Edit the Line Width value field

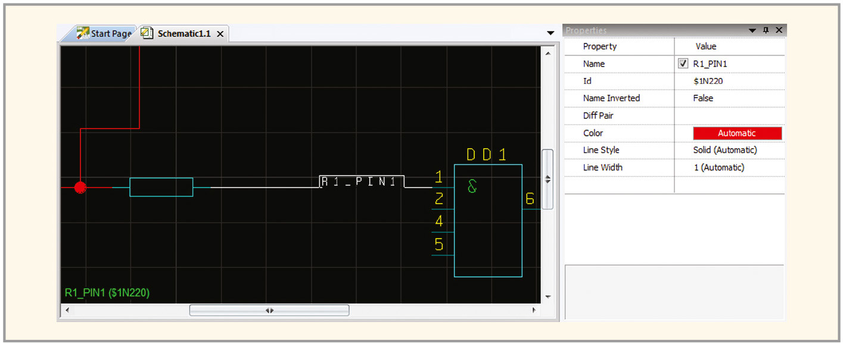click(x=719, y=168)
